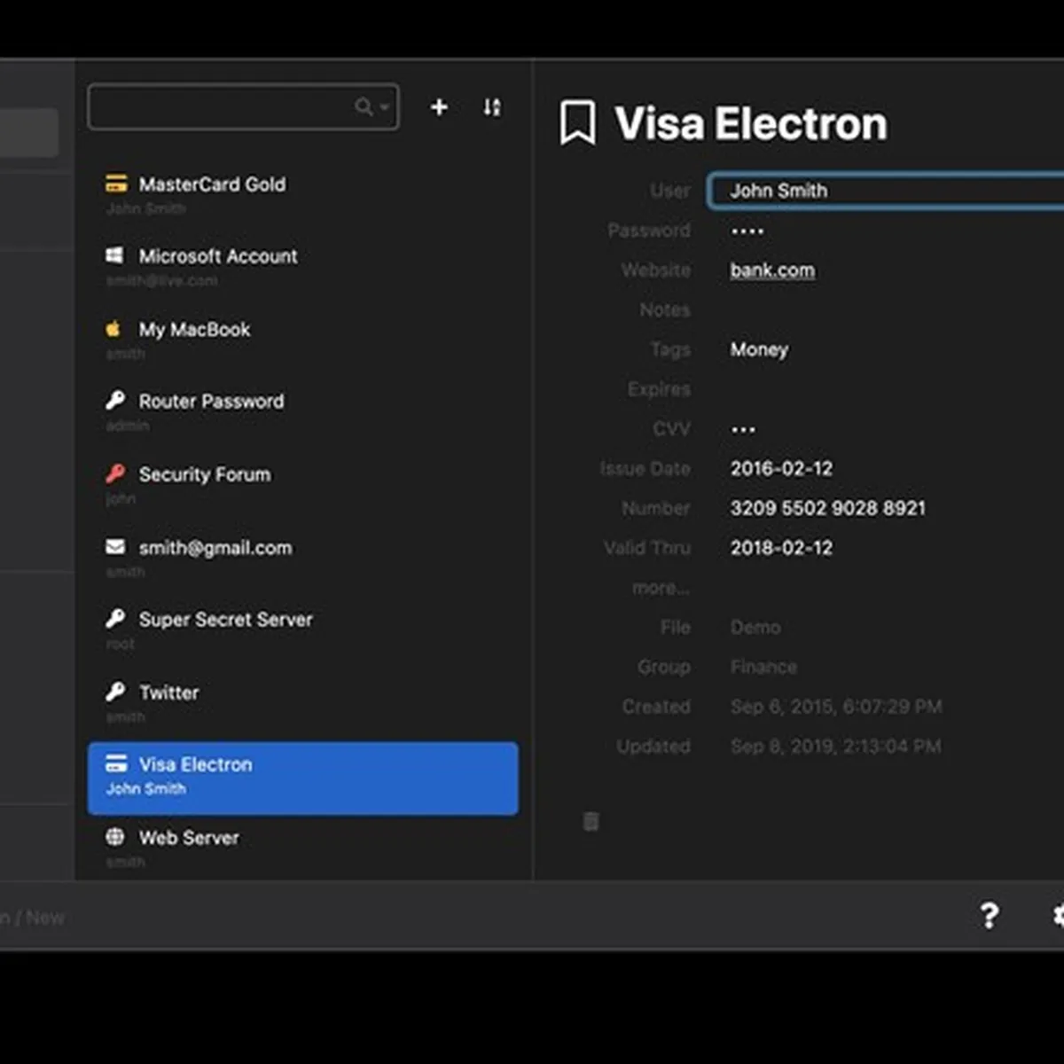Select the smith@gmail.com entry title
Image resolution: width=1064 pixels, height=1064 pixels.
tap(215, 548)
